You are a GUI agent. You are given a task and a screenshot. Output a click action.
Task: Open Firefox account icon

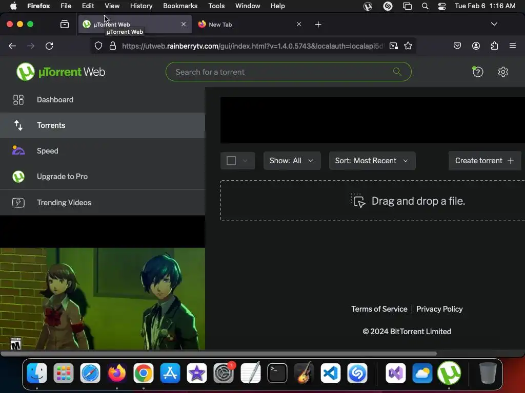click(476, 46)
